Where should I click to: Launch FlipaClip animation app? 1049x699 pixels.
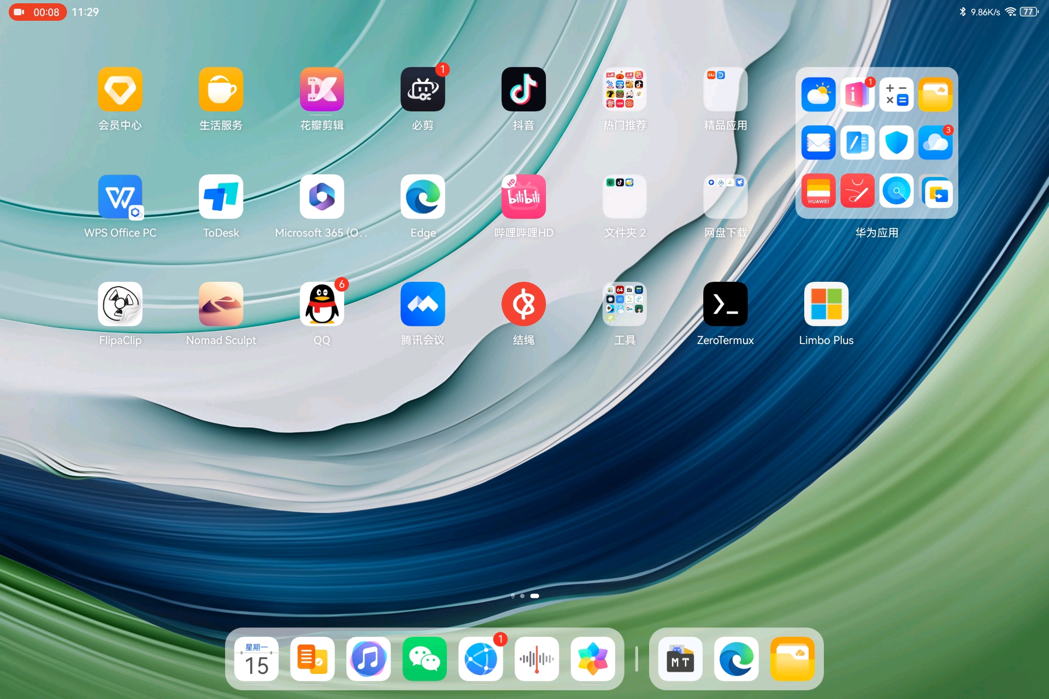pyautogui.click(x=120, y=304)
